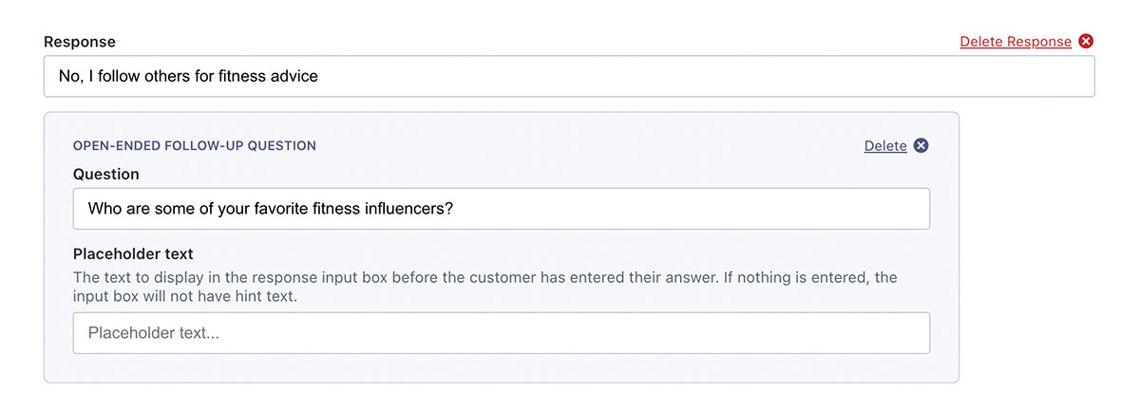Click the bold "Placeholder text" label
This screenshot has width=1140, height=408.
pyautogui.click(x=133, y=254)
